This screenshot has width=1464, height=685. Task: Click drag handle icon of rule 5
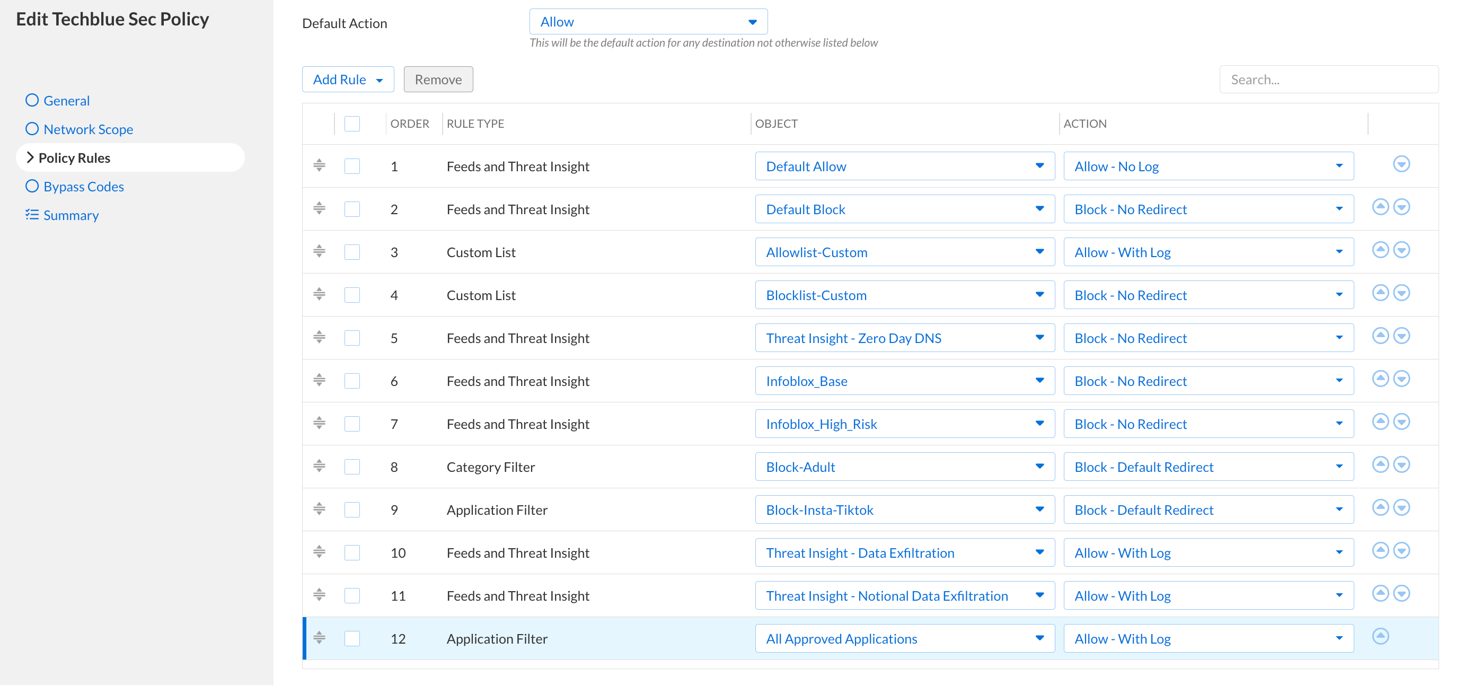coord(320,337)
